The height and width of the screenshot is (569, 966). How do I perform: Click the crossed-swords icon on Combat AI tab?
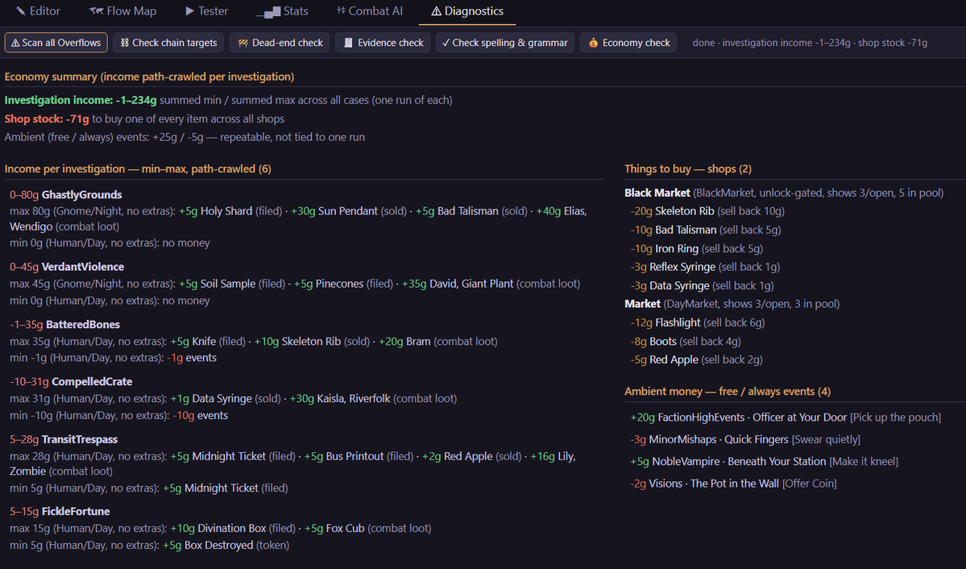coord(341,10)
